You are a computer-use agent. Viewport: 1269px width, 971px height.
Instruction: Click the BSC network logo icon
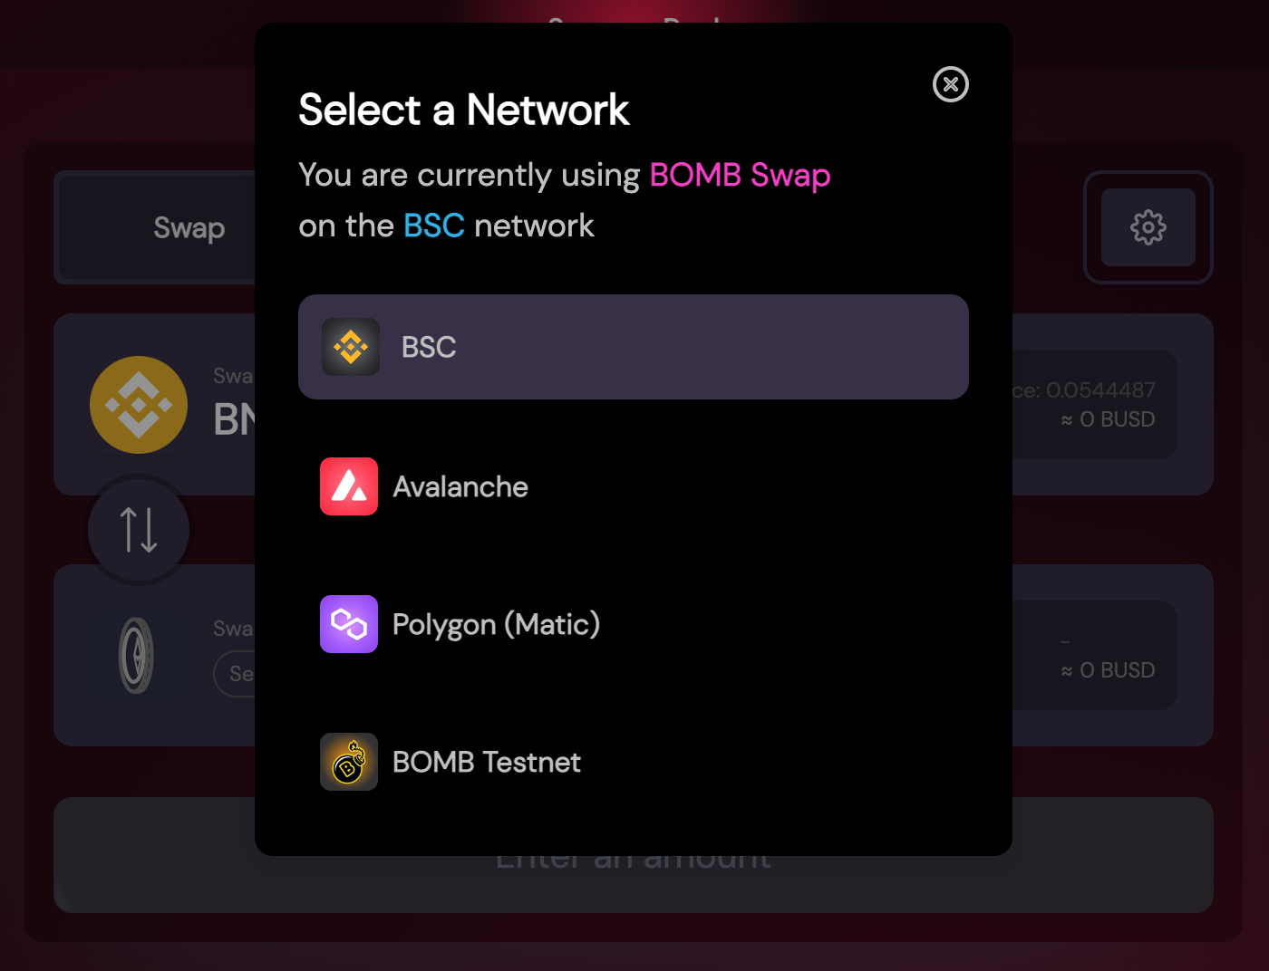pos(351,347)
